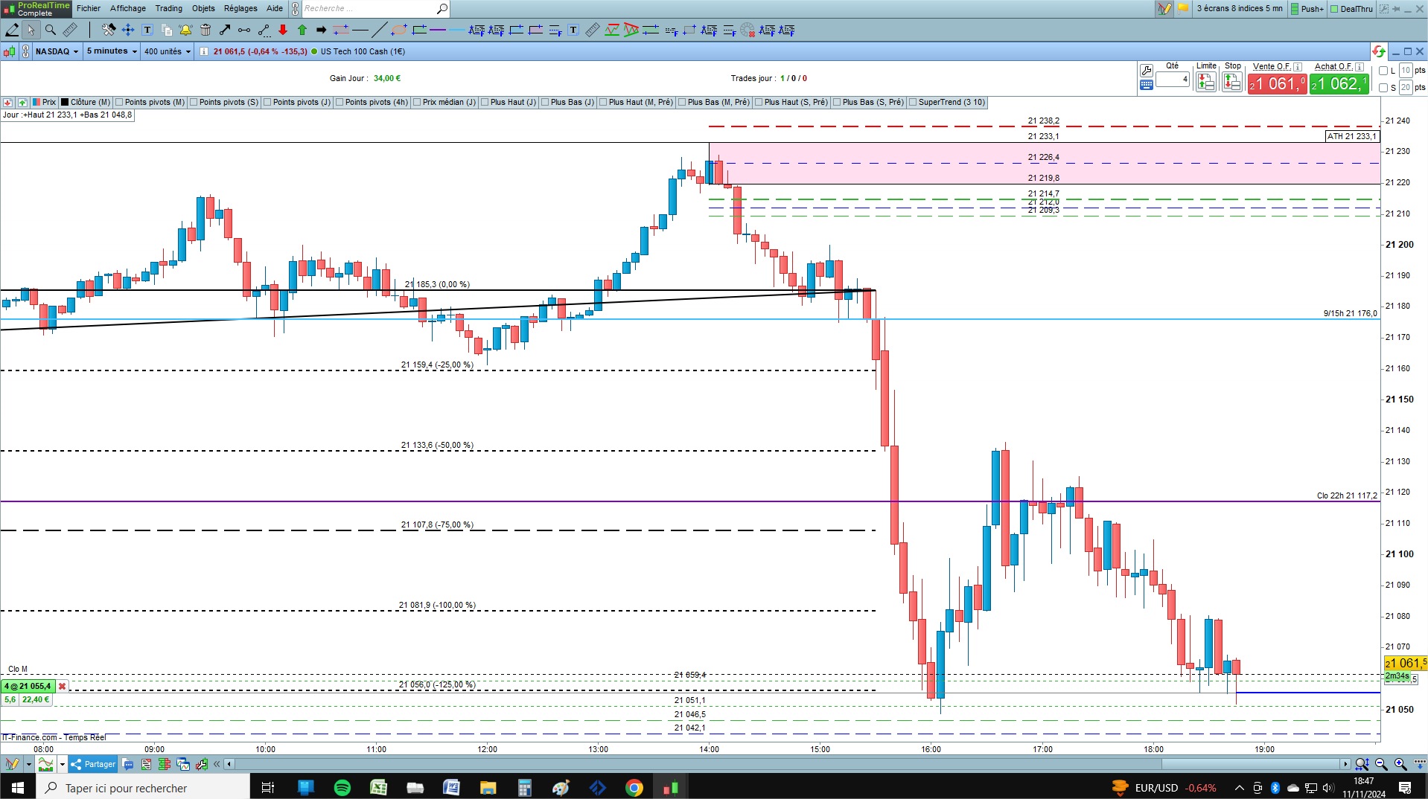This screenshot has height=799, width=1428.
Task: Click the Stop order icon
Action: (1232, 82)
